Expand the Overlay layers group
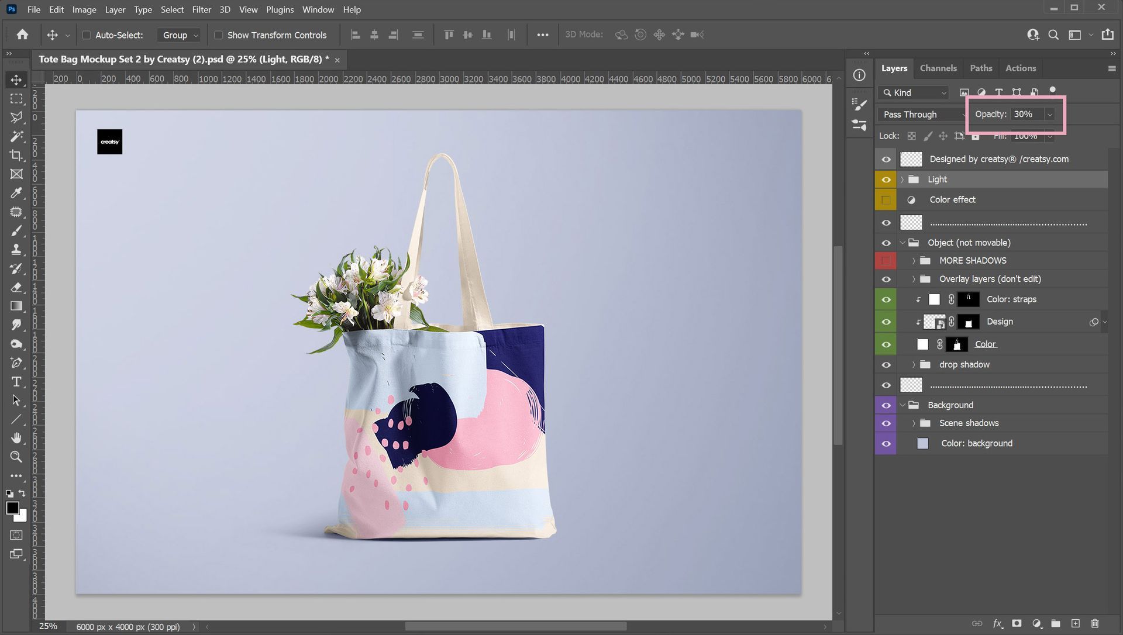 (x=914, y=279)
